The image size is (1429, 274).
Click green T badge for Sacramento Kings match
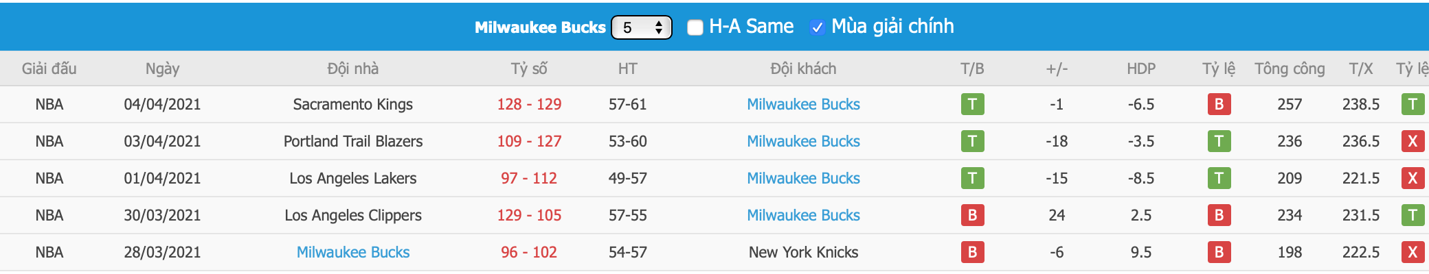pyautogui.click(x=972, y=104)
